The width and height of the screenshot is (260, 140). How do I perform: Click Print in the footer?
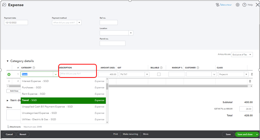pyautogui.click(x=115, y=134)
